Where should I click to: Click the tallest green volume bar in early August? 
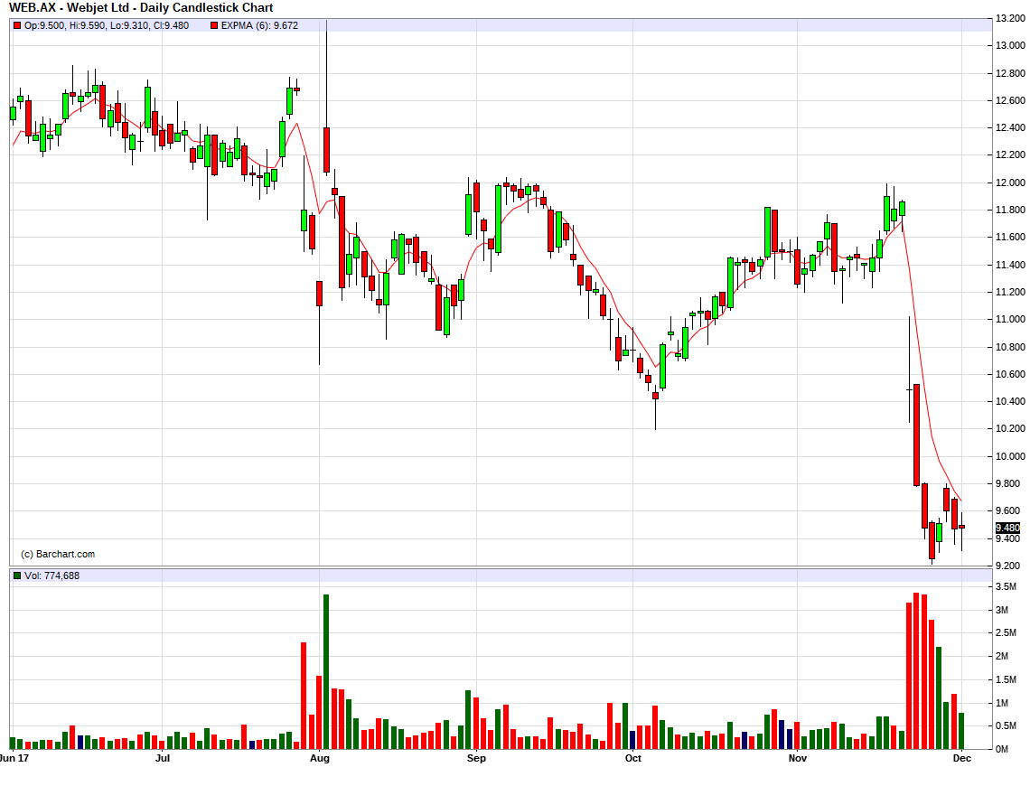pos(326,672)
